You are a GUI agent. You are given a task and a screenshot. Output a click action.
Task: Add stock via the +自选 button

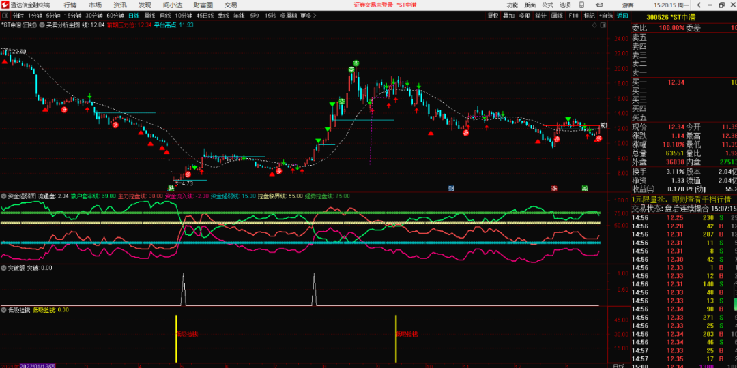tap(606, 16)
